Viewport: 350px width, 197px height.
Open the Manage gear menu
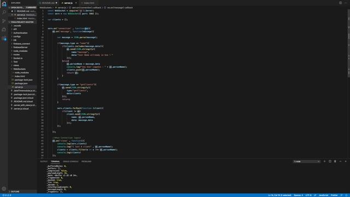click(4, 189)
